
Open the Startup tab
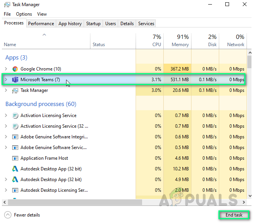(93, 24)
